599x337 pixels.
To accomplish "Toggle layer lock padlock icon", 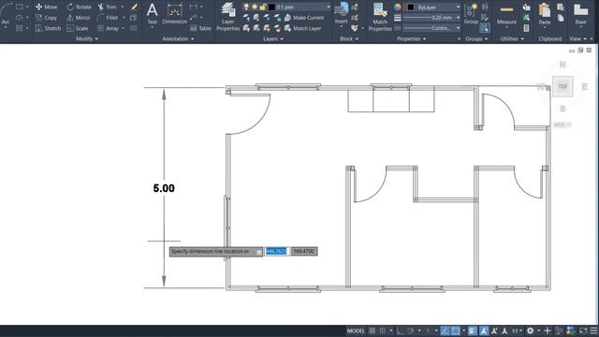I will [x=263, y=7].
